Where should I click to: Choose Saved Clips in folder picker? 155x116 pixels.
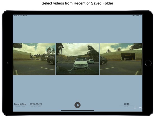tap(20, 106)
